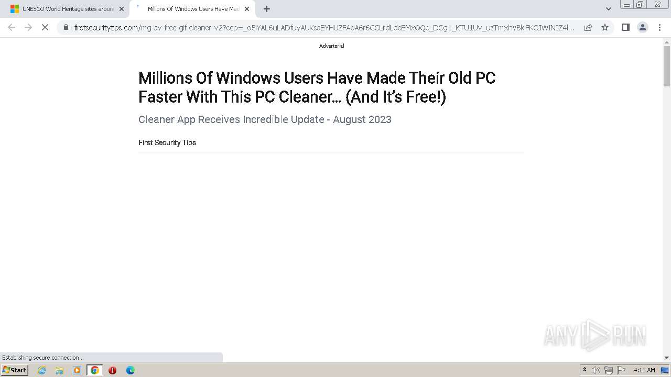Expand the tab search dropdown
Viewport: 671px width, 377px height.
pos(608,9)
